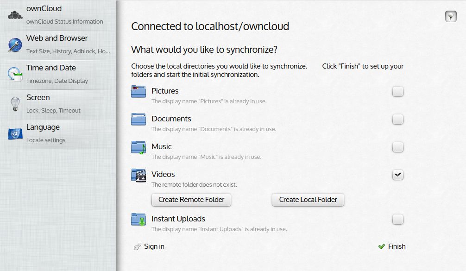The width and height of the screenshot is (466, 271).
Task: Click Music display name already in use message
Action: click(206, 157)
